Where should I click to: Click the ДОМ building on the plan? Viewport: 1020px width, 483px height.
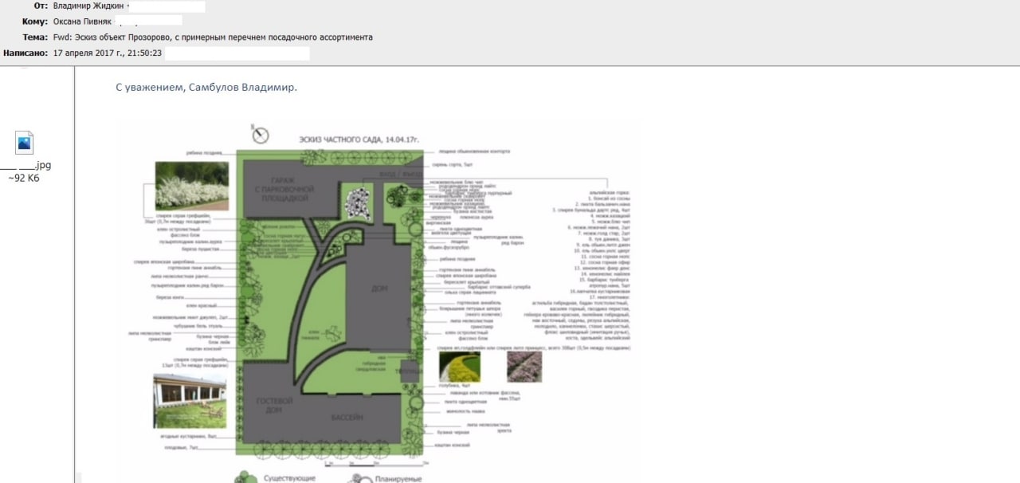pyautogui.click(x=380, y=292)
